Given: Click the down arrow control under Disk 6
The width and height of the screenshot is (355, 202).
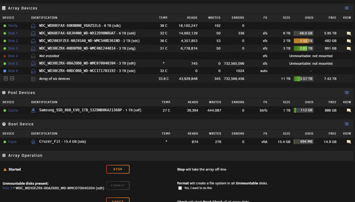Looking at the screenshot, I should coord(6,78).
